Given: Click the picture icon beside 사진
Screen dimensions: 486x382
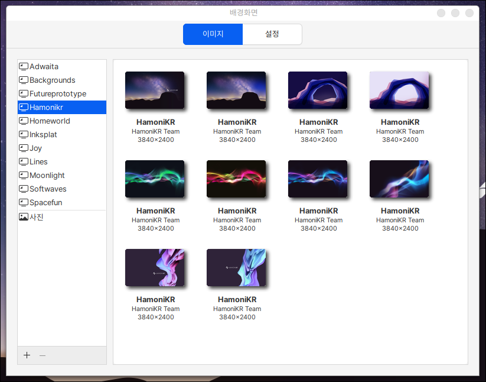Looking at the screenshot, I should tap(24, 217).
